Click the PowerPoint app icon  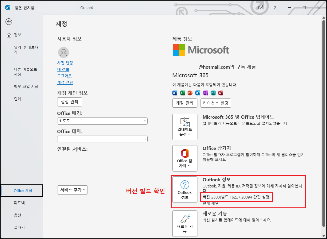190,93
